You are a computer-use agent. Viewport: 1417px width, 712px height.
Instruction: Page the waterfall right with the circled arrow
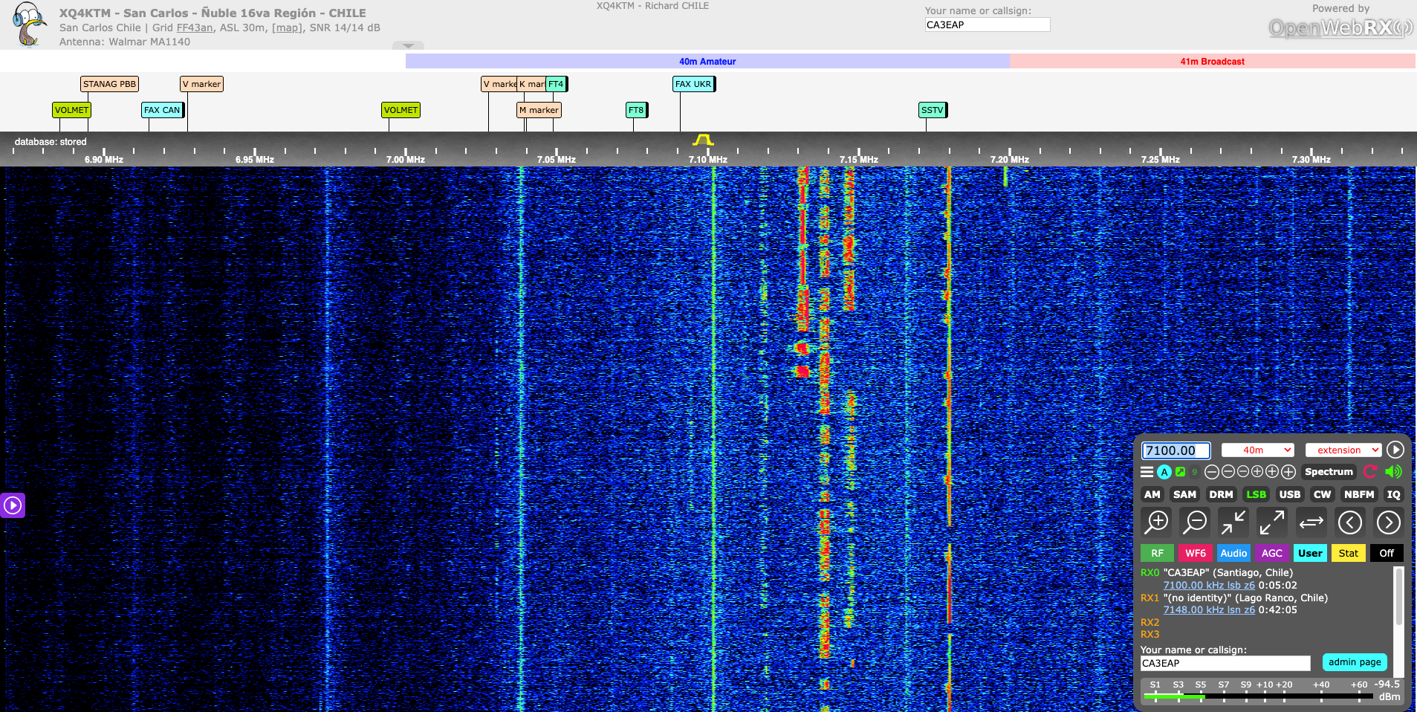click(x=1388, y=522)
